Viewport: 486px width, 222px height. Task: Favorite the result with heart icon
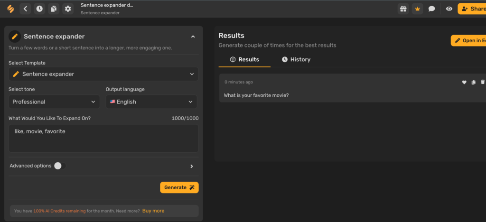464,82
